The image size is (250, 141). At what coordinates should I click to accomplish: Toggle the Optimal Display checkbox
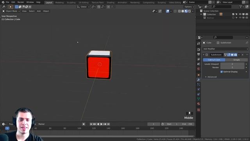coord(221,72)
